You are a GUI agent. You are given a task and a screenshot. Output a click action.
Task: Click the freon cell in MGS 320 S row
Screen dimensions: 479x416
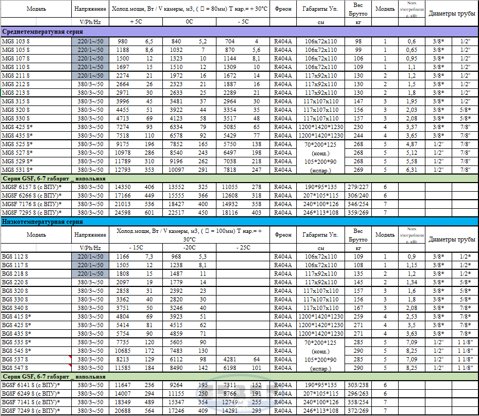click(x=283, y=110)
